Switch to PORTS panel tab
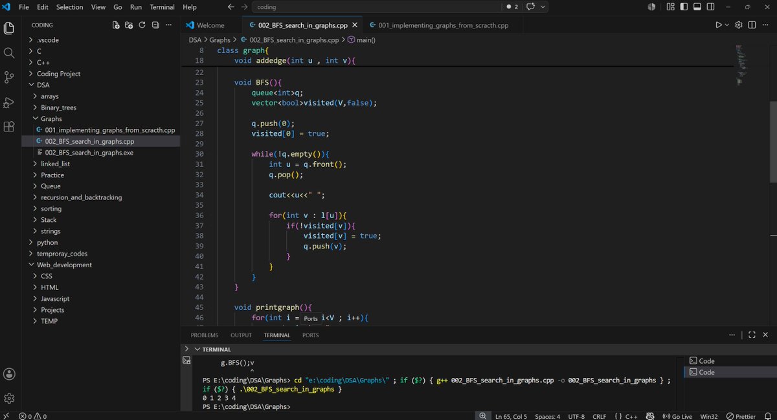This screenshot has width=777, height=420. [x=310, y=335]
